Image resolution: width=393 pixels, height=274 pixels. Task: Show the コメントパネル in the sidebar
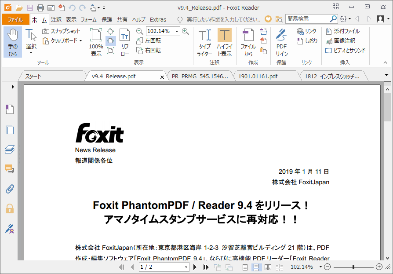[9, 169]
